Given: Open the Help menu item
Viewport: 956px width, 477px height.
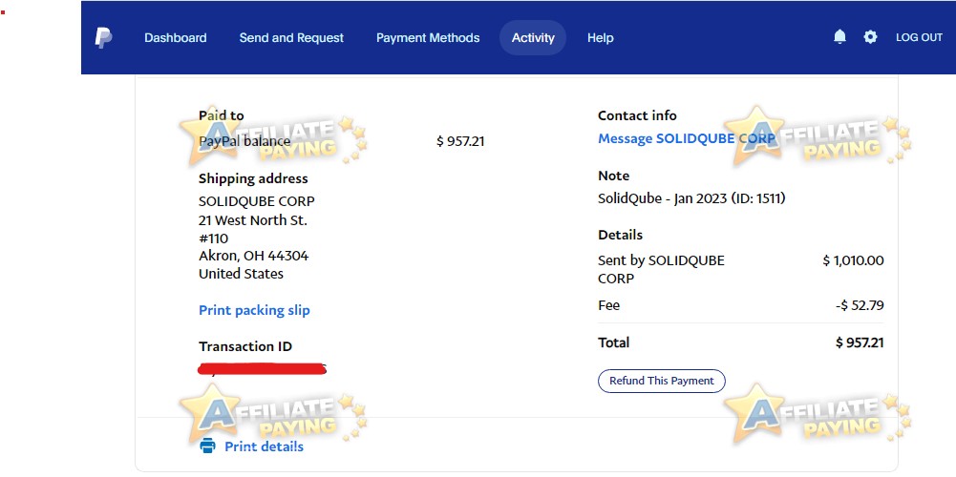Looking at the screenshot, I should tap(601, 38).
